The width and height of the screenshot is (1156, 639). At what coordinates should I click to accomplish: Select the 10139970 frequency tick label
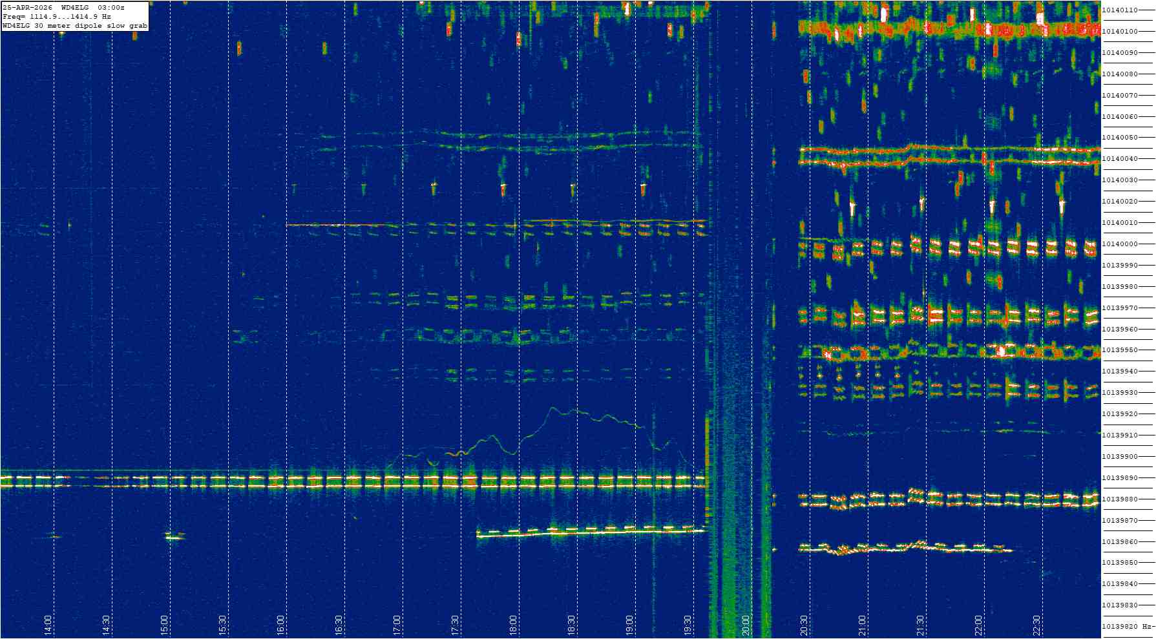[1120, 308]
